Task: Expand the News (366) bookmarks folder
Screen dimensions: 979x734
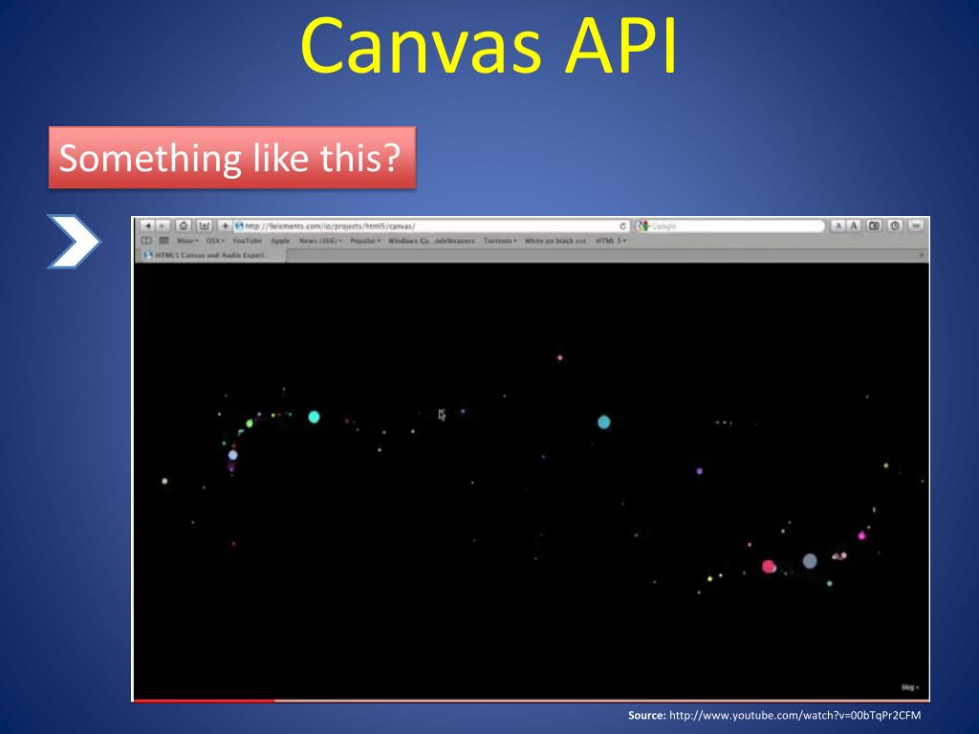Action: 320,241
